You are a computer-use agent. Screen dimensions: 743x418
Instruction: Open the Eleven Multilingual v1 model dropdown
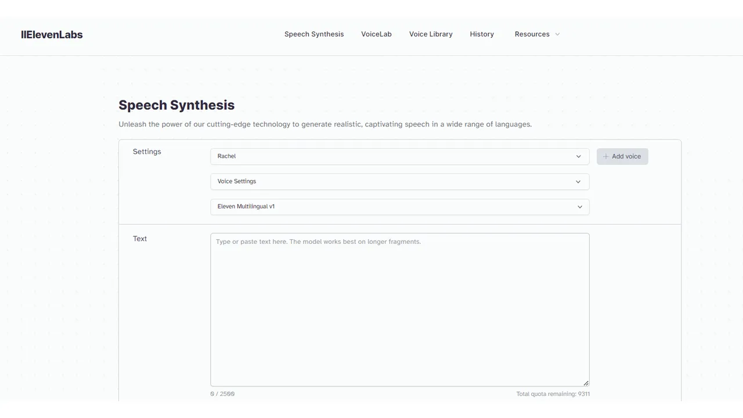pos(400,207)
